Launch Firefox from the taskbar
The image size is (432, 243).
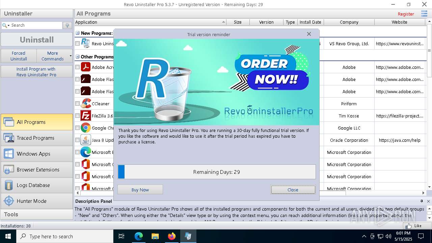(171, 236)
